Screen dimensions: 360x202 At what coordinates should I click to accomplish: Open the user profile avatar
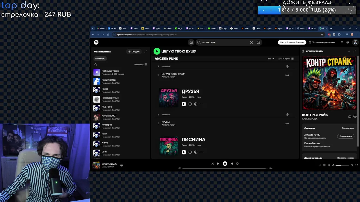pyautogui.click(x=355, y=42)
